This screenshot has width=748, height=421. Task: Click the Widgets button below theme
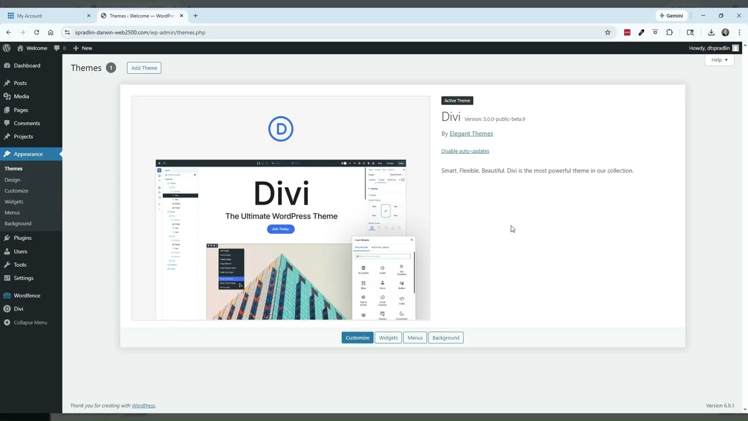point(388,337)
